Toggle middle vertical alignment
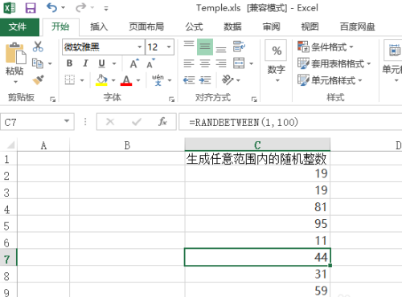Image resolution: width=402 pixels, height=297 pixels. coord(205,47)
